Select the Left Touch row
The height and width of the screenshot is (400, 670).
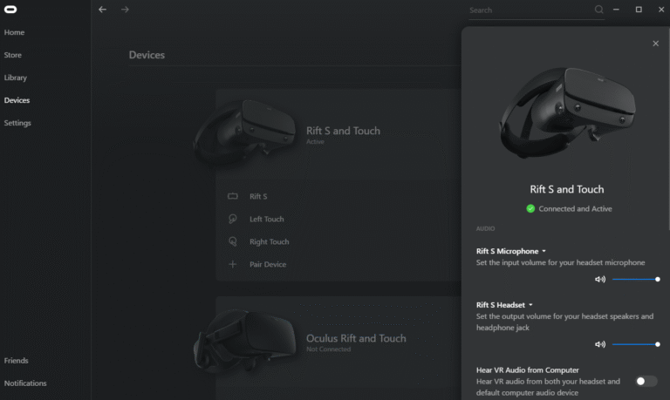coord(338,219)
